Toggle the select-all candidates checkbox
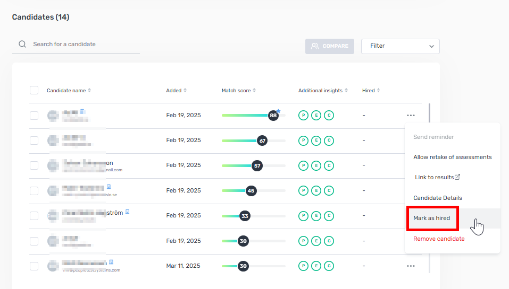This screenshot has width=509, height=289. tap(34, 90)
